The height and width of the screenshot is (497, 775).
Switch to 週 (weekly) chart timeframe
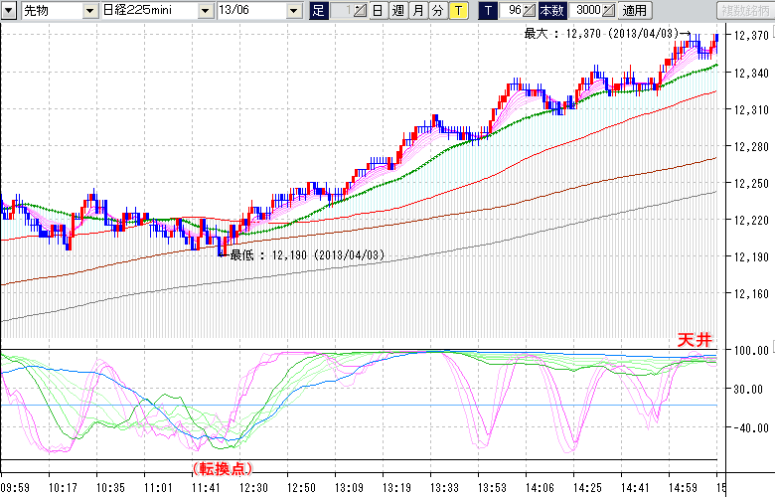(x=397, y=11)
